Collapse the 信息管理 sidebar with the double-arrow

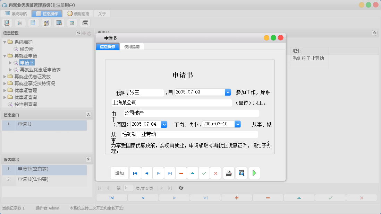click(x=78, y=33)
